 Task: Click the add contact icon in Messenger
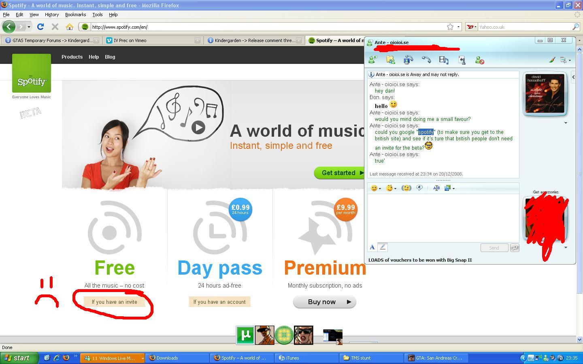tap(372, 60)
